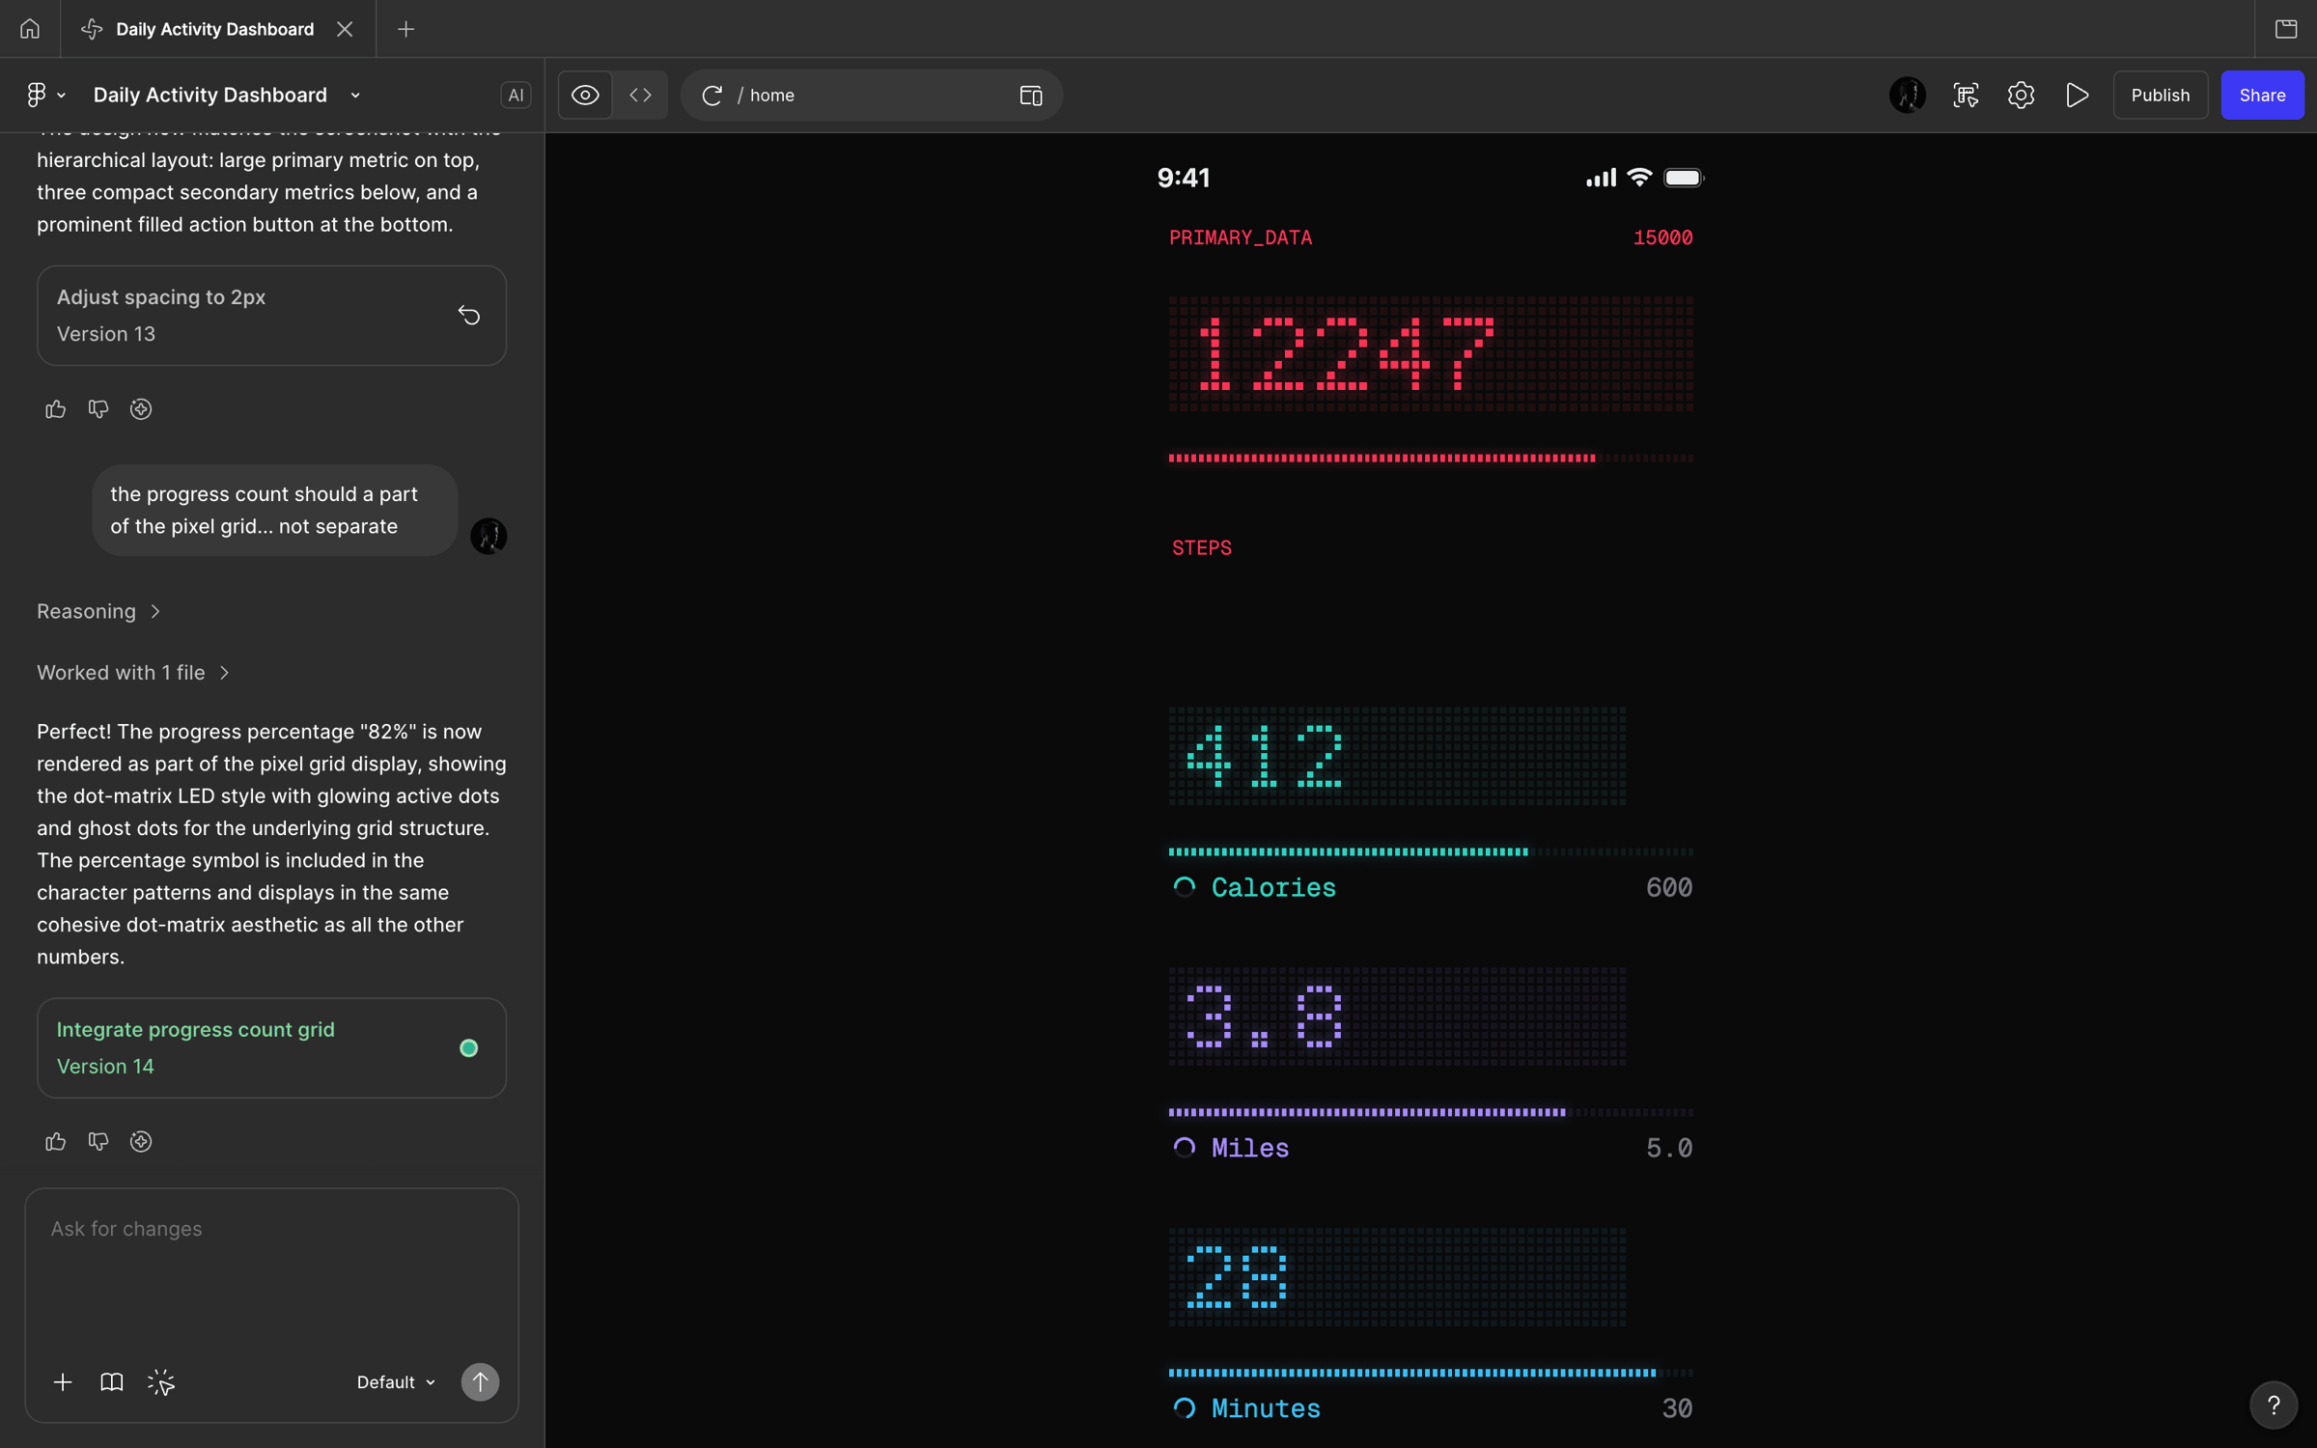Open the Default model dropdown
Screen dimensions: 2317x1448
coord(396,1382)
